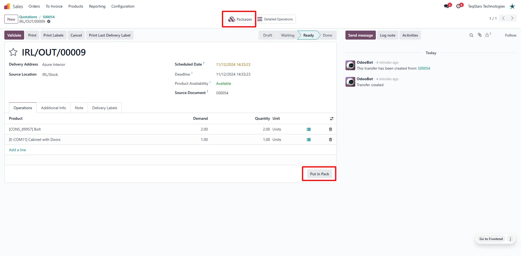The height and width of the screenshot is (256, 521).
Task: Go to next record arrow
Action: tap(512, 18)
